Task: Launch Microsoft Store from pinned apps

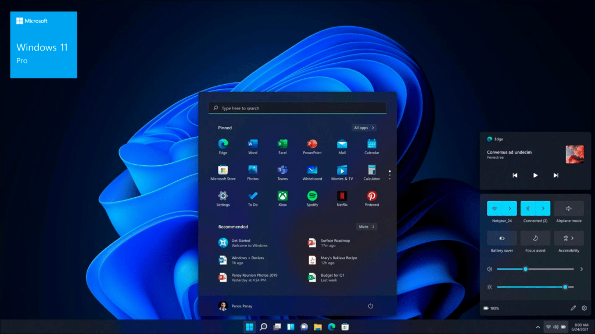Action: tap(223, 170)
